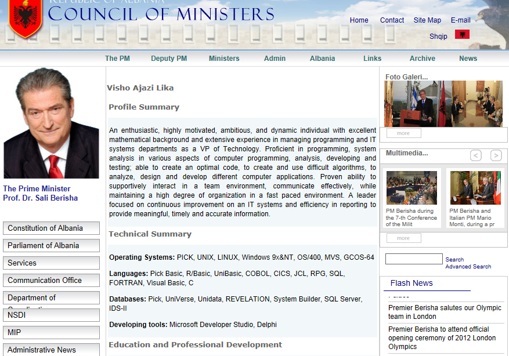Open the 7-th Conference multimedia thumbnail
This screenshot has height=356, width=509.
(x=411, y=187)
